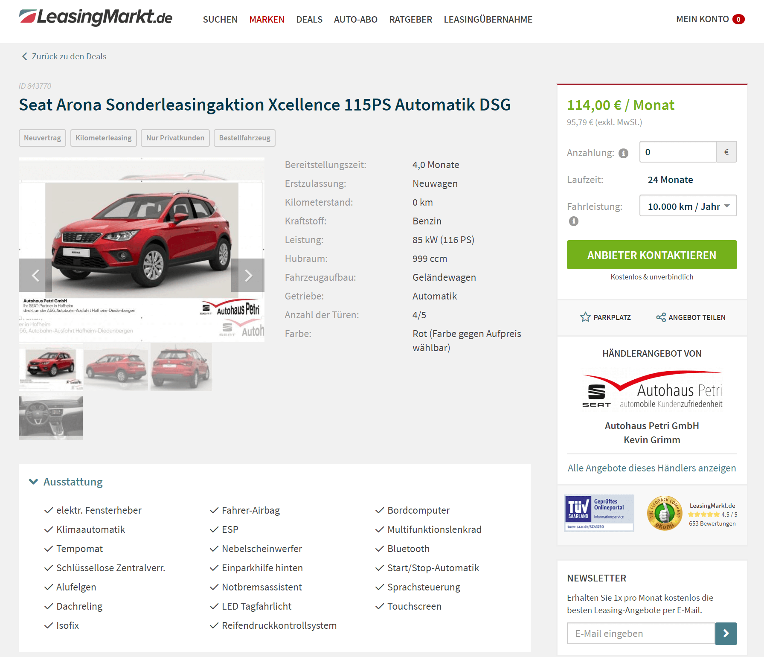
Task: Click the Nur Privatkunden tag
Action: (175, 138)
